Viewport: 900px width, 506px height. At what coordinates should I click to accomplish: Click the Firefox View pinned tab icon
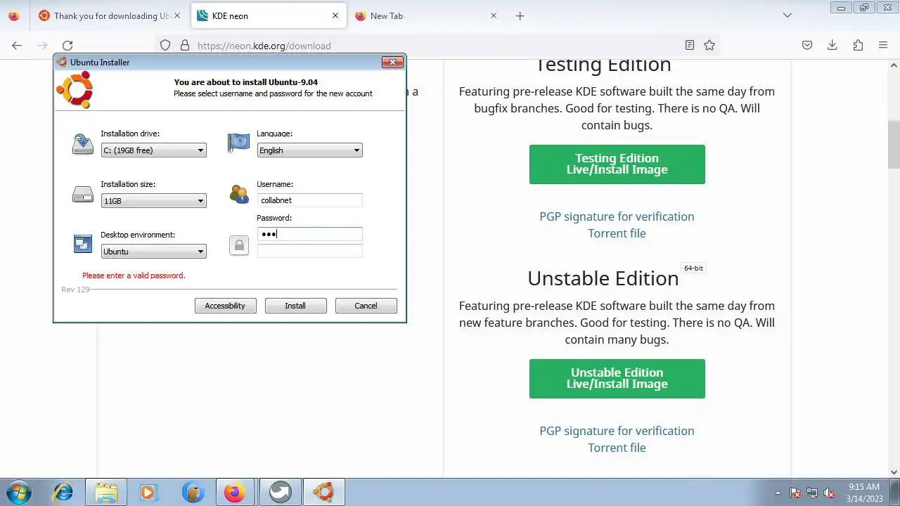[14, 15]
